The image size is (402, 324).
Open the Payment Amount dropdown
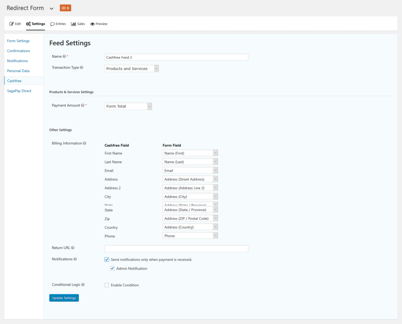[x=128, y=106]
